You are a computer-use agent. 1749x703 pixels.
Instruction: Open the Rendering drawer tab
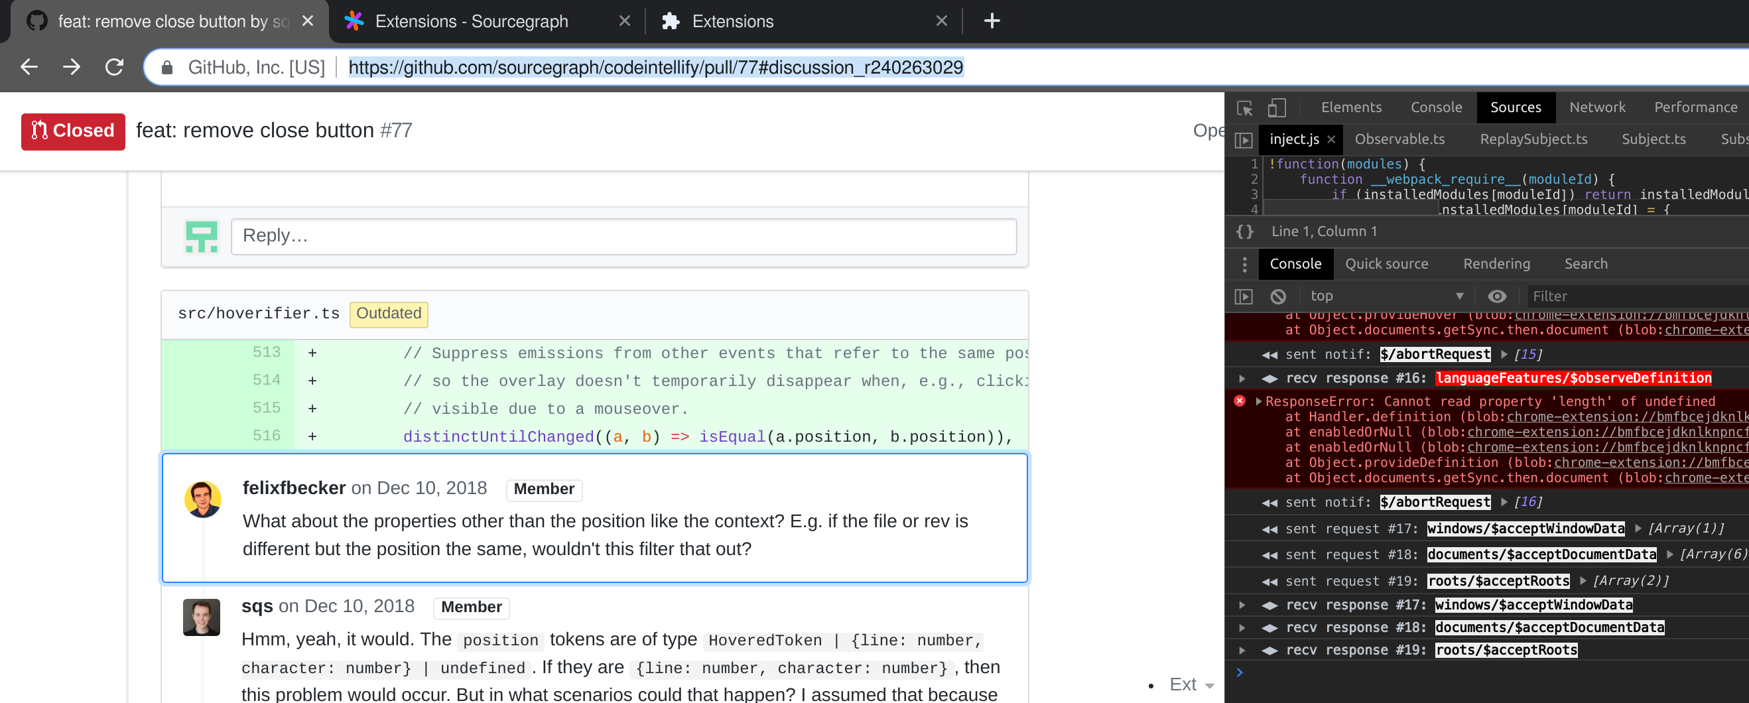[x=1496, y=263]
